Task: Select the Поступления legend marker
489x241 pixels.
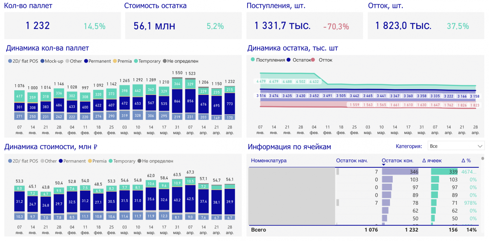Action: click(253, 59)
